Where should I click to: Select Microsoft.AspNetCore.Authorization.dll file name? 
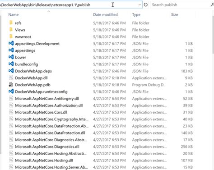tap(49, 106)
